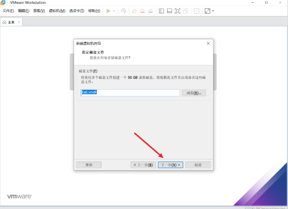This screenshot has height=209, width=288.
Task: Open the 查看(V) menu
Action: 39,11
